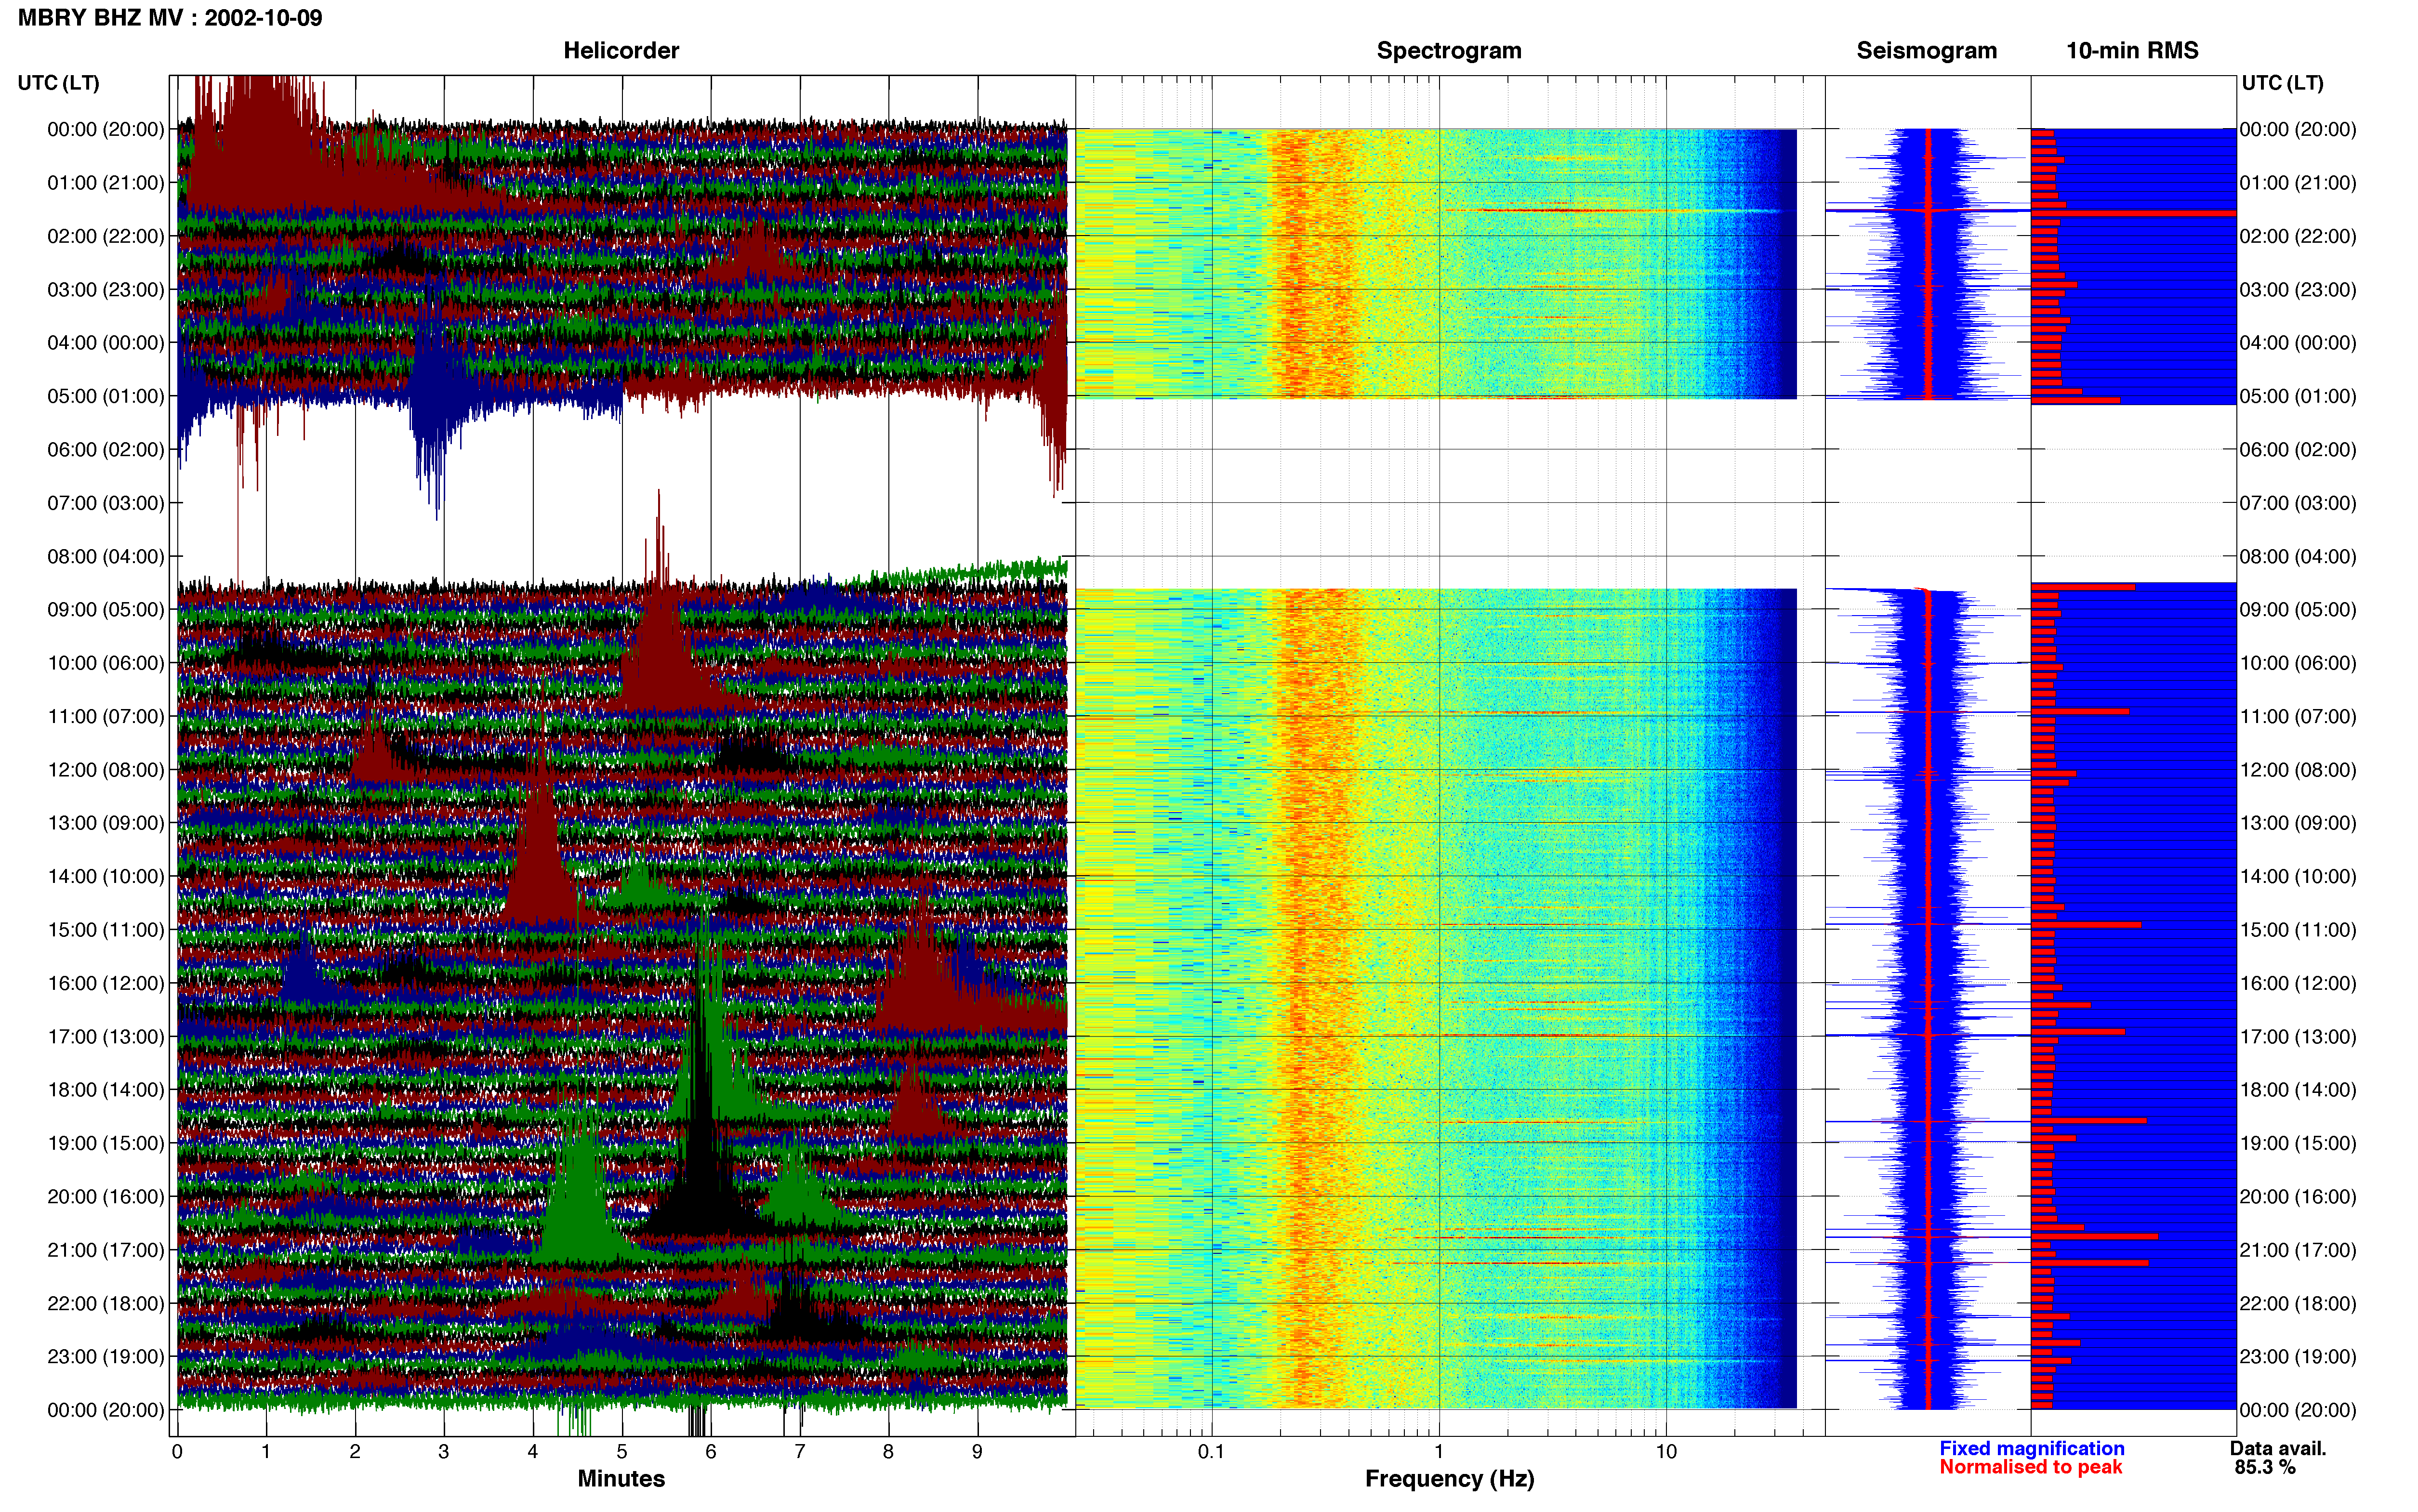Click frequency tick label '1' on spectrogram axis
Viewport: 2418px width, 1512px height.
[1439, 1452]
